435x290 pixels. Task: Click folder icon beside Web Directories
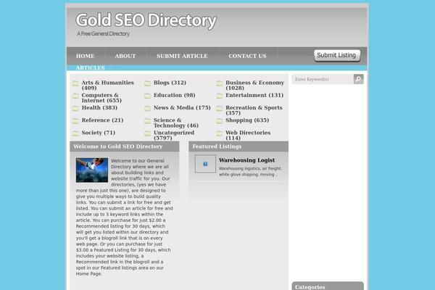pos(220,133)
